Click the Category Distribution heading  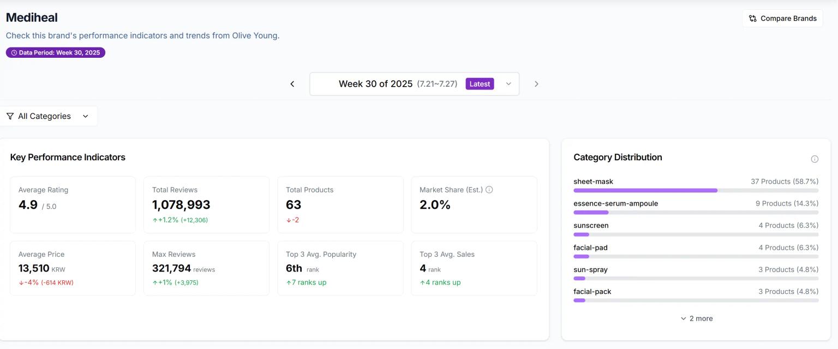click(x=618, y=157)
